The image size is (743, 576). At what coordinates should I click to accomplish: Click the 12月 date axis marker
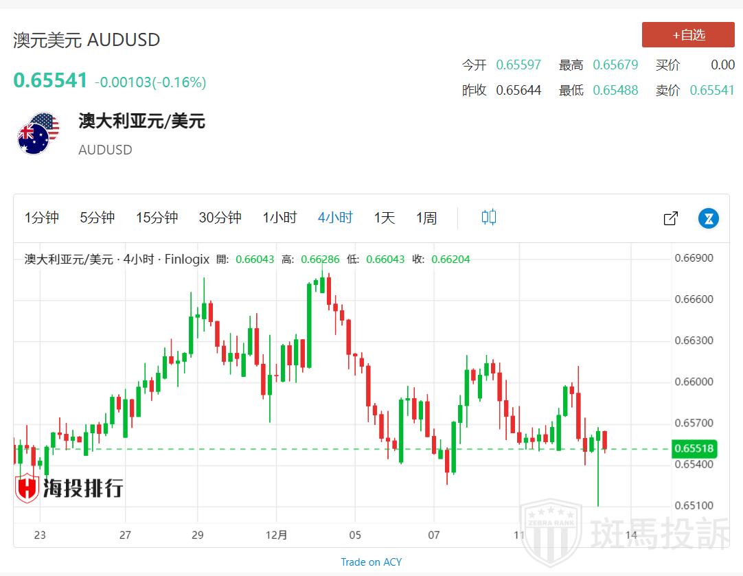pos(276,535)
